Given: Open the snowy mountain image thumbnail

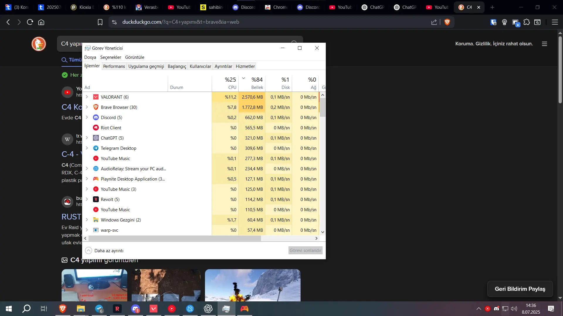Looking at the screenshot, I should [253, 285].
